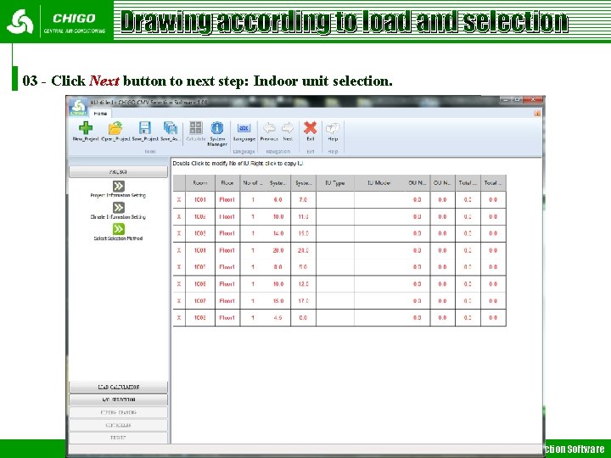The width and height of the screenshot is (611, 458).
Task: Click the red Exit cross icon
Action: coord(311,128)
